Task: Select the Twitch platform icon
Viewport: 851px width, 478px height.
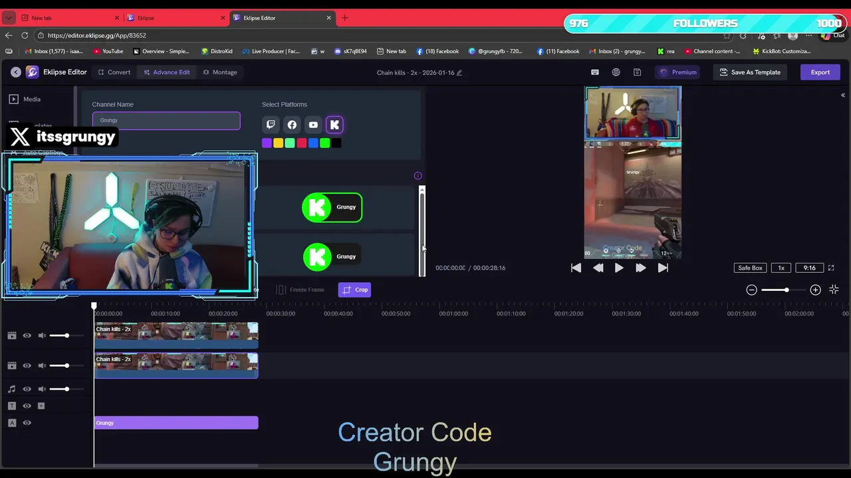Action: coord(271,125)
